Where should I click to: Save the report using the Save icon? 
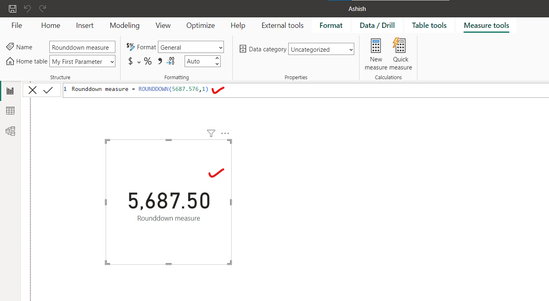12,8
